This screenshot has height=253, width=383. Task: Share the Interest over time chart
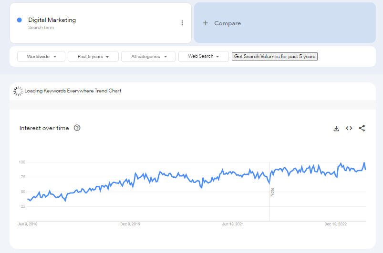click(x=362, y=128)
